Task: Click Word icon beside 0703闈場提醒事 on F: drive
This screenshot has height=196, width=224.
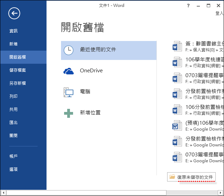Action: point(177,78)
